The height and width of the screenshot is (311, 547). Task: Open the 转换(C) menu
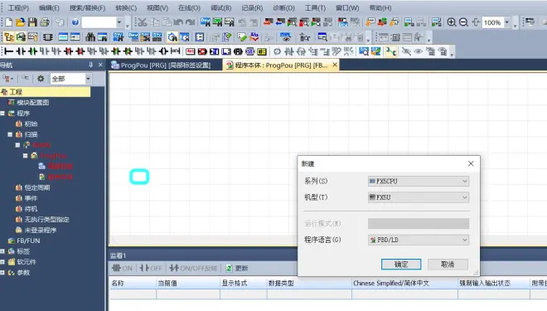pyautogui.click(x=126, y=7)
